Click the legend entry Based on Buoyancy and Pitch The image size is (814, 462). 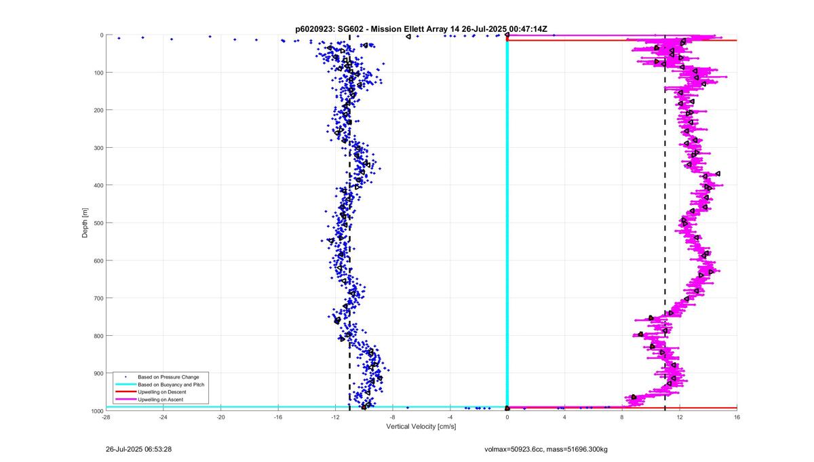pos(171,385)
